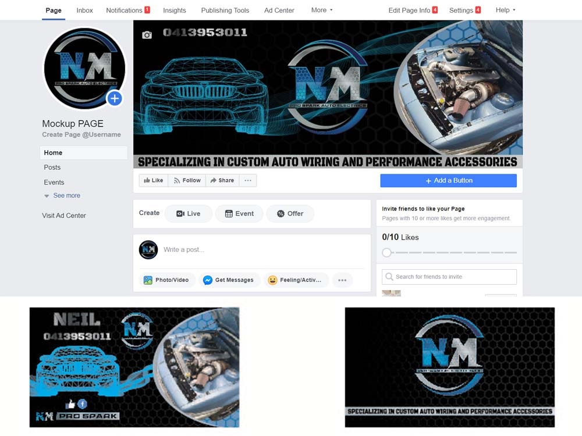The height and width of the screenshot is (436, 582).
Task: Create an Event from the composer
Action: (x=239, y=213)
